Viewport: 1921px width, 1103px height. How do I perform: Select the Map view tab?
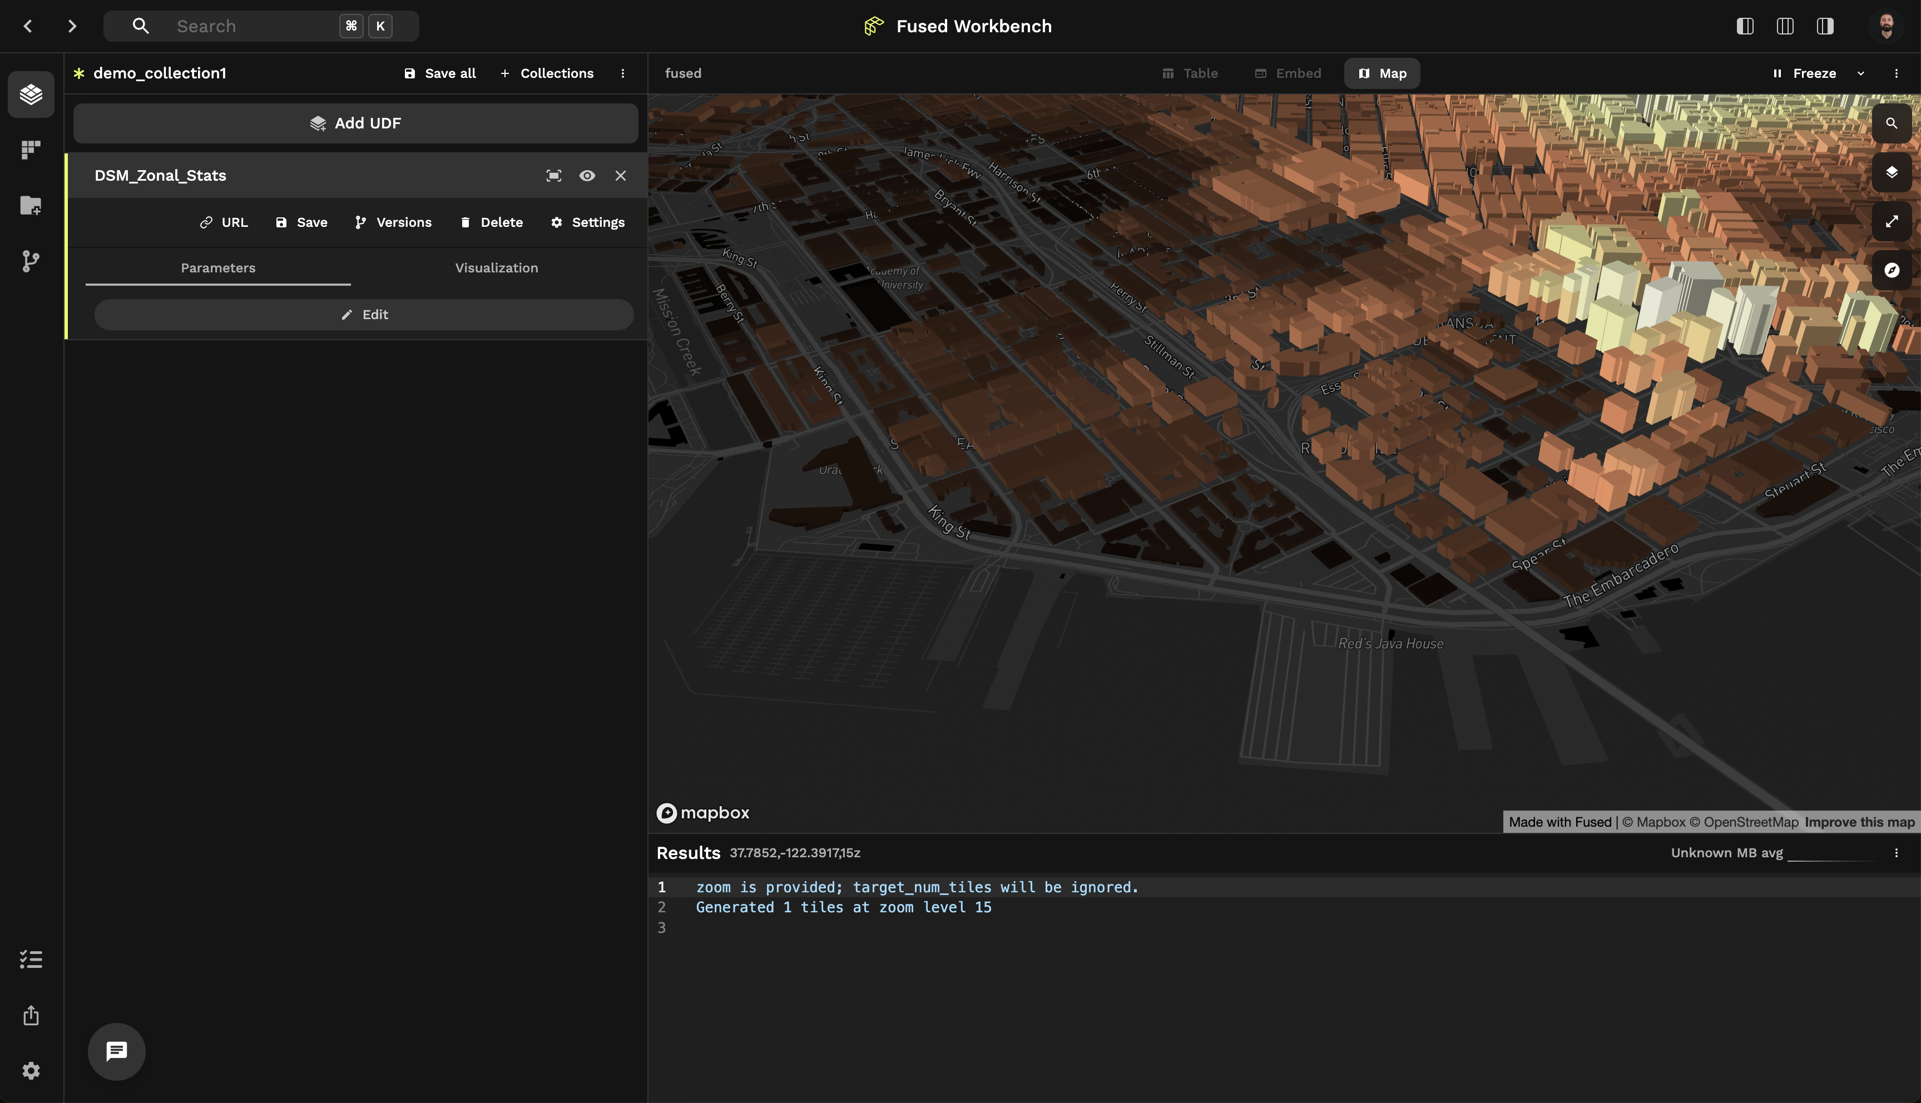coord(1382,73)
